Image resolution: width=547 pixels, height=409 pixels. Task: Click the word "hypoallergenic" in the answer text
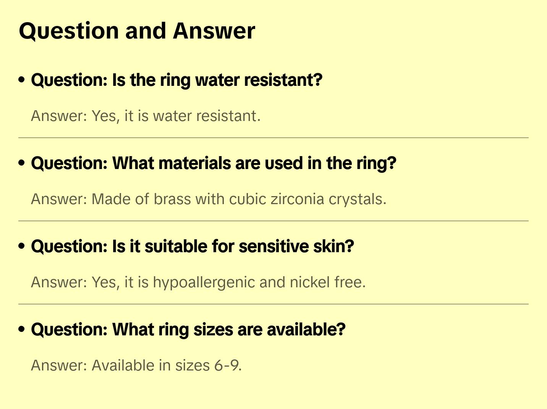(x=204, y=282)
